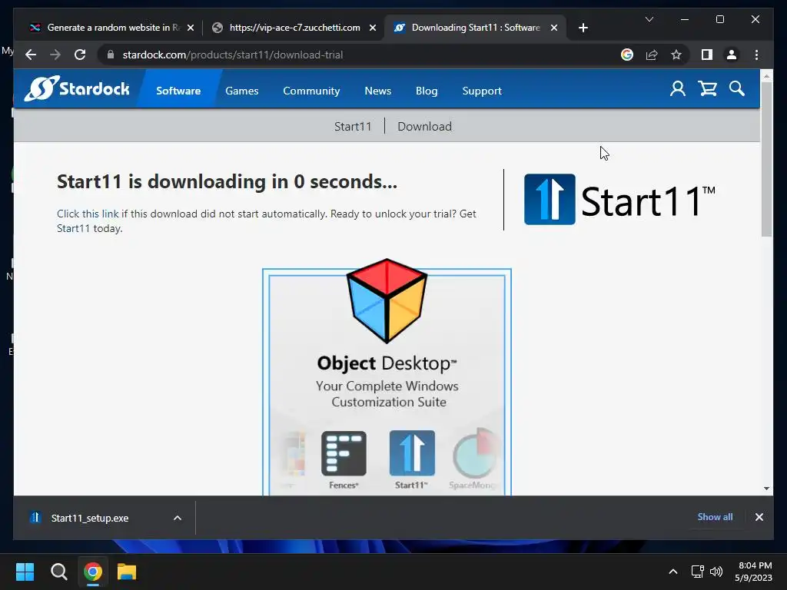
Task: Open the tab search dropdown
Action: (649, 19)
